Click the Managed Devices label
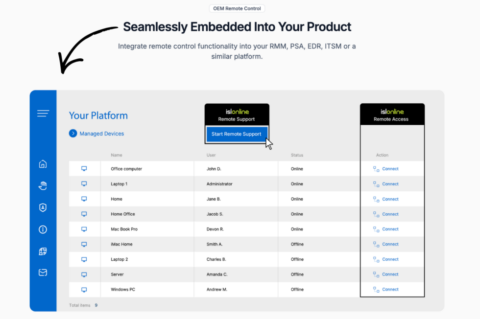 (102, 134)
